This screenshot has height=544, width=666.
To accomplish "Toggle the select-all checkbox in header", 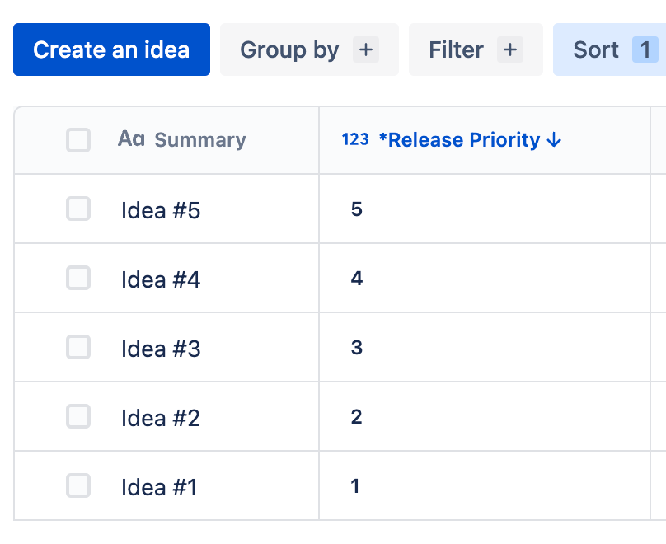I will click(x=78, y=140).
